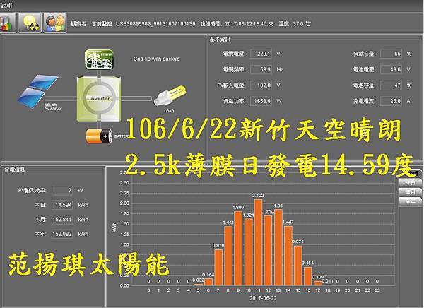Screen dimensions: 424x308
Task: Switch chart to 每日 daily view
Action: click(410, 183)
